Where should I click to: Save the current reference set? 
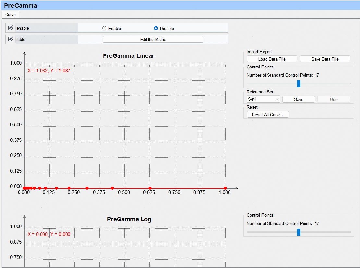[x=298, y=99]
